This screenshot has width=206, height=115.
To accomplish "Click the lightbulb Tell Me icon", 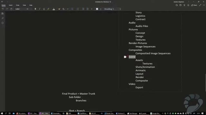I will tap(184, 5).
